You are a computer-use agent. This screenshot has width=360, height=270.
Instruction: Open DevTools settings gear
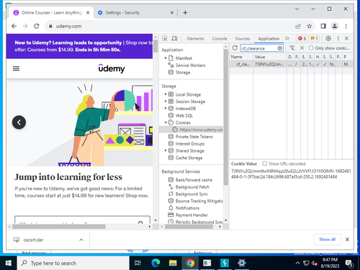[x=328, y=38]
